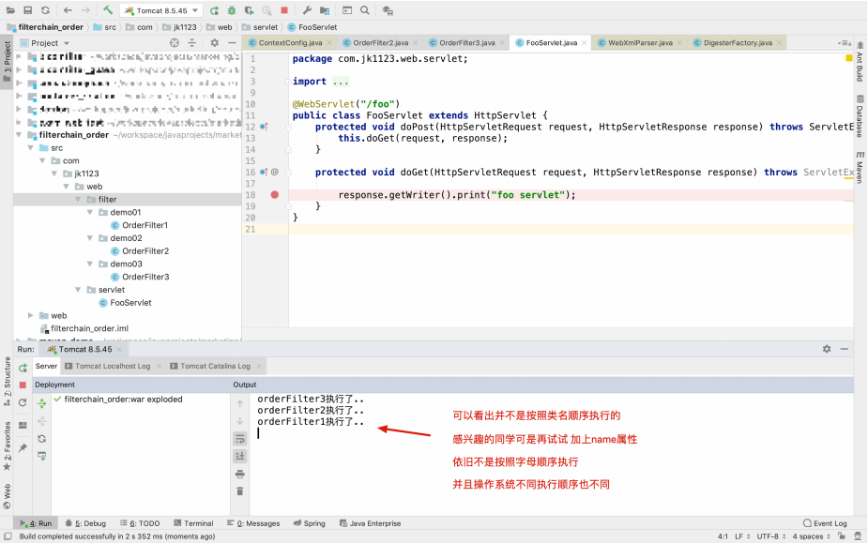The height and width of the screenshot is (543, 868).
Task: Rerun Tomcat using the green toolbar rerun icon
Action: [214, 10]
